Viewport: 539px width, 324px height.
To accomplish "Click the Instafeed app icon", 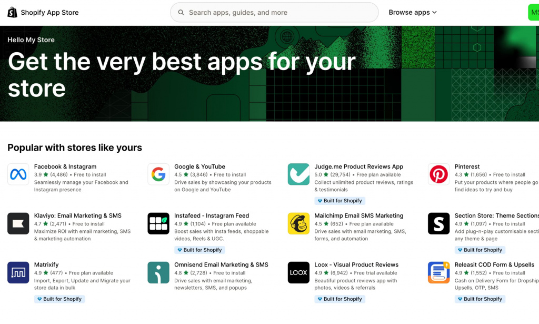I will pyautogui.click(x=158, y=223).
